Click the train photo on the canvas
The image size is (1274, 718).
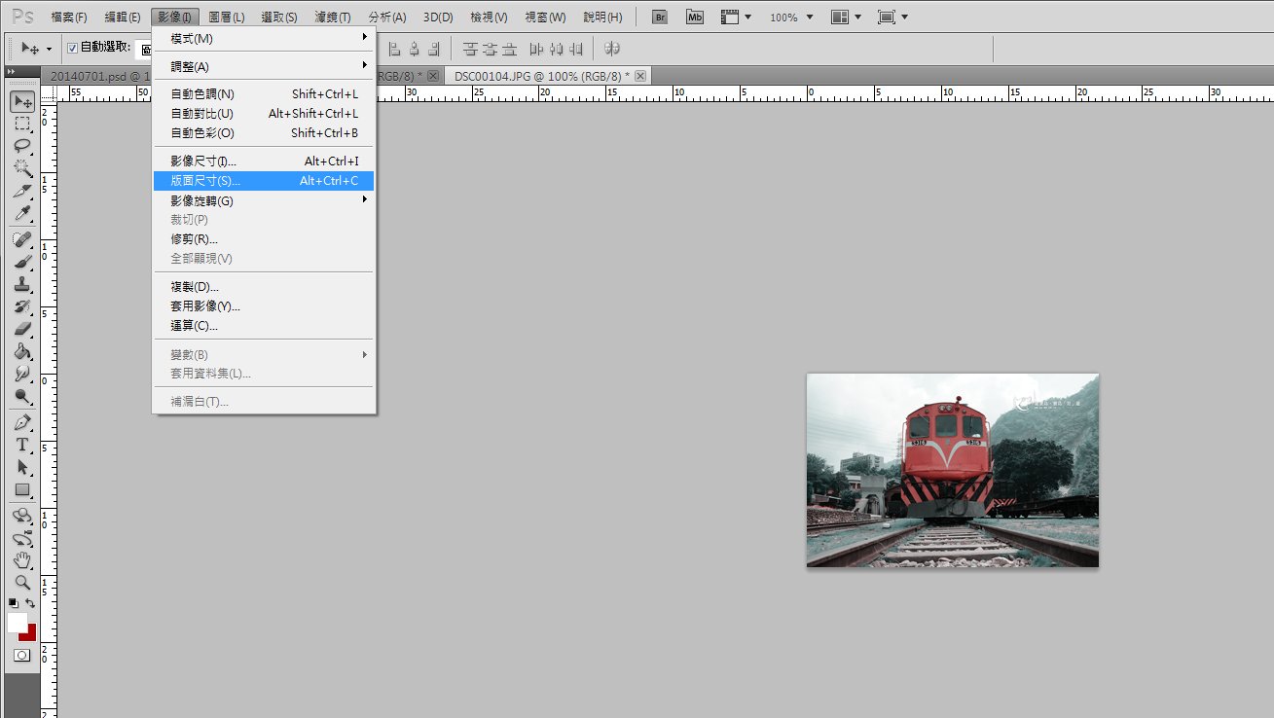point(952,470)
